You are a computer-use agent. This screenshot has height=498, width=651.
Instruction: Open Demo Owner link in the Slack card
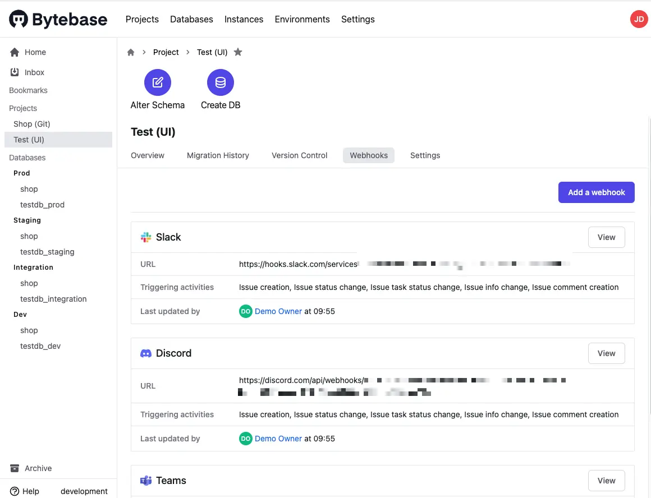pyautogui.click(x=278, y=311)
